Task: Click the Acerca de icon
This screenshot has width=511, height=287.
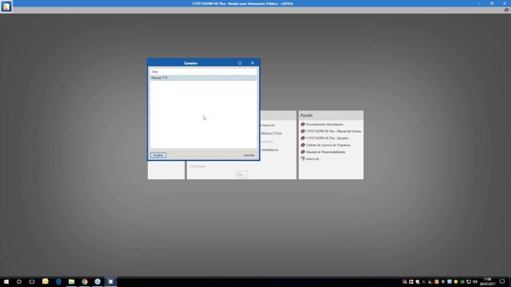Action: pos(302,159)
